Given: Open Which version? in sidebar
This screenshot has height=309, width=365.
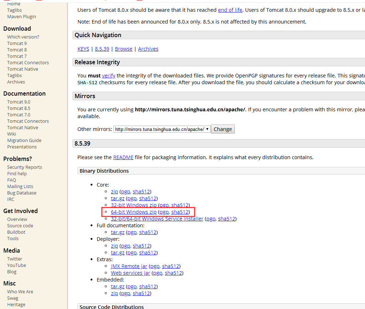Looking at the screenshot, I should tap(23, 37).
